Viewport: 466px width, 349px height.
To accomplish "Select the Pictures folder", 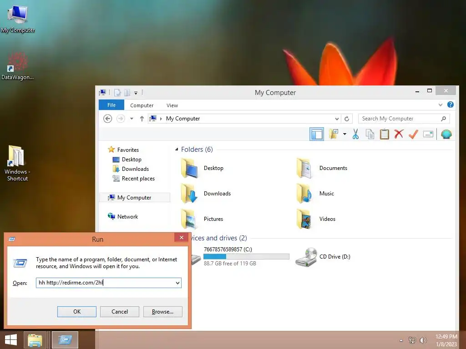I will (202, 219).
